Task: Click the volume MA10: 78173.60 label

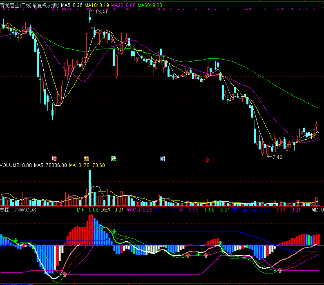Action: (87, 165)
